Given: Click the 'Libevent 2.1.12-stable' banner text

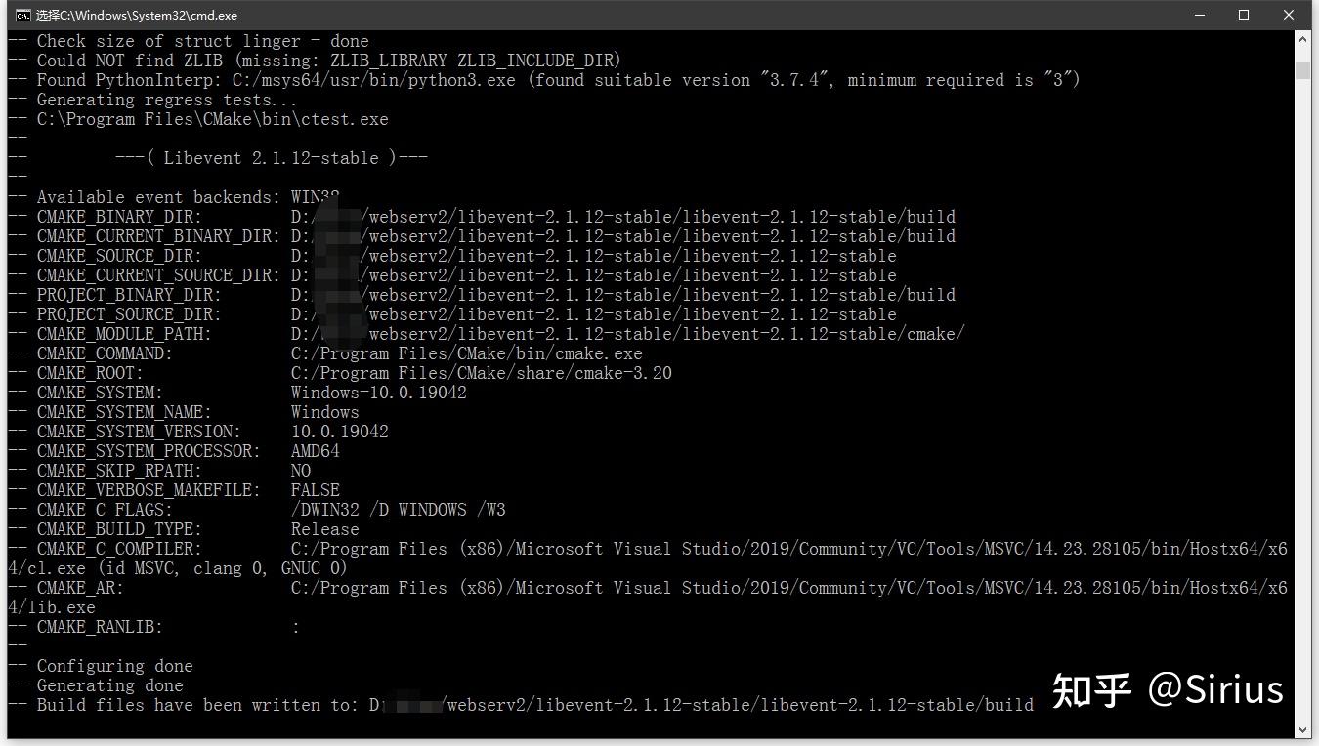Looking at the screenshot, I should (x=271, y=158).
